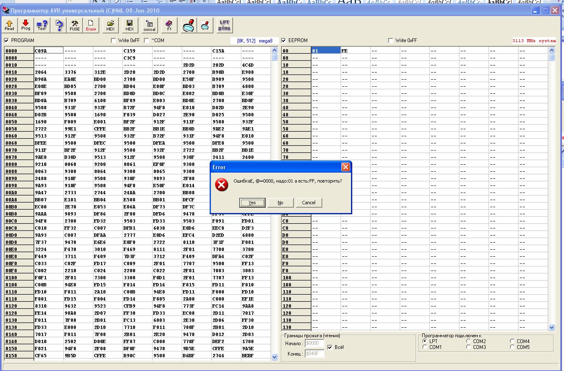The image size is (564, 371).
Task: Click the Test compare icon
Action: pyautogui.click(x=42, y=25)
